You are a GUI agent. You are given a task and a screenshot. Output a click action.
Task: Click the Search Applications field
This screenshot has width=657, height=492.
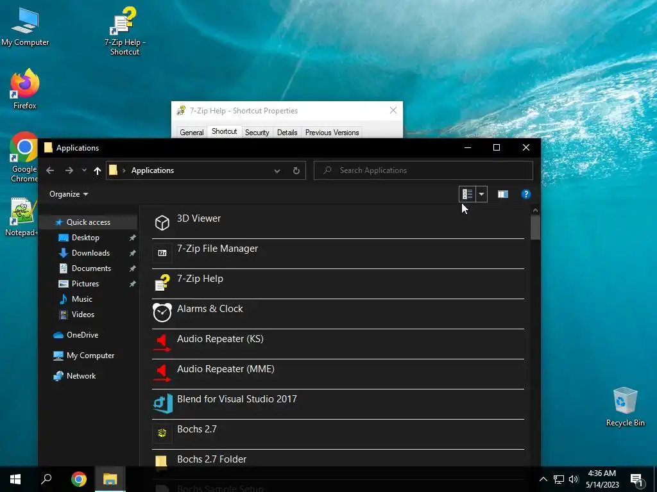[423, 170]
